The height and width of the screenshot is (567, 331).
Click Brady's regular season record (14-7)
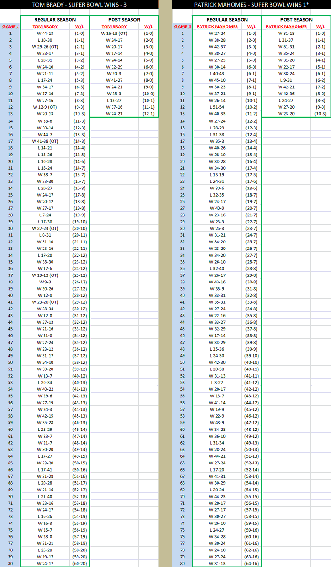click(79, 168)
